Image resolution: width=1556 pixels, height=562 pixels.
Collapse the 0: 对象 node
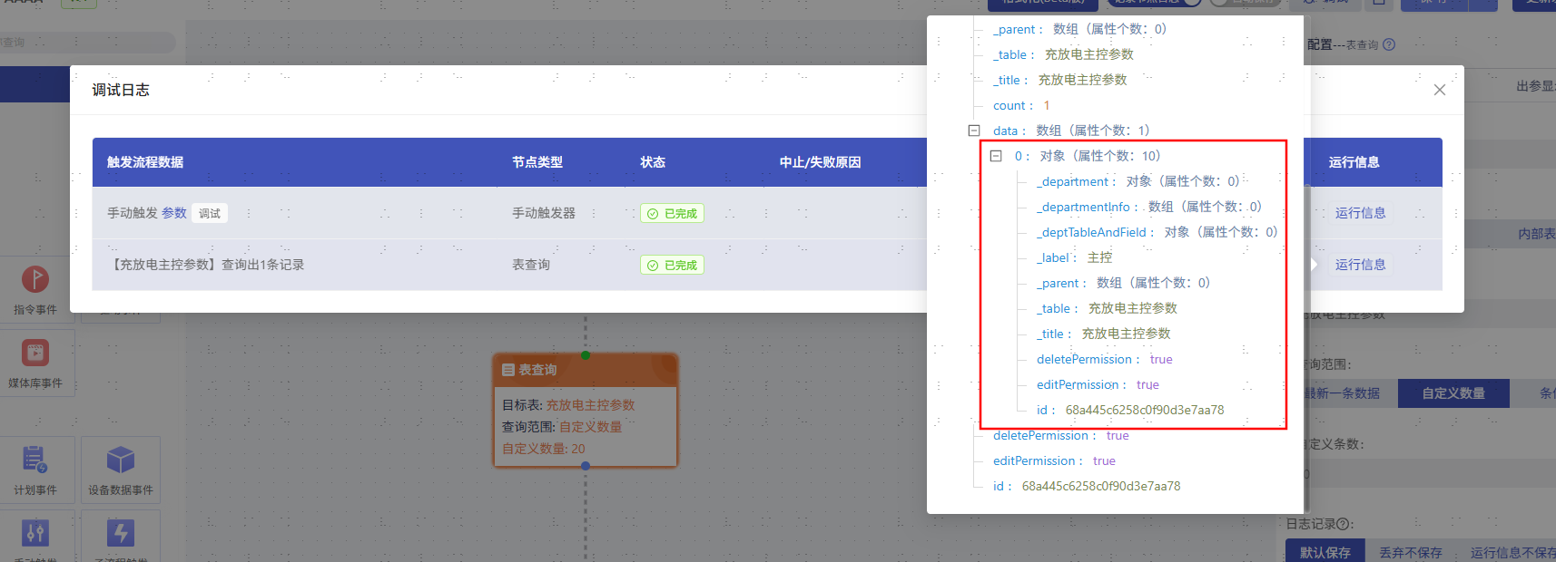point(996,156)
